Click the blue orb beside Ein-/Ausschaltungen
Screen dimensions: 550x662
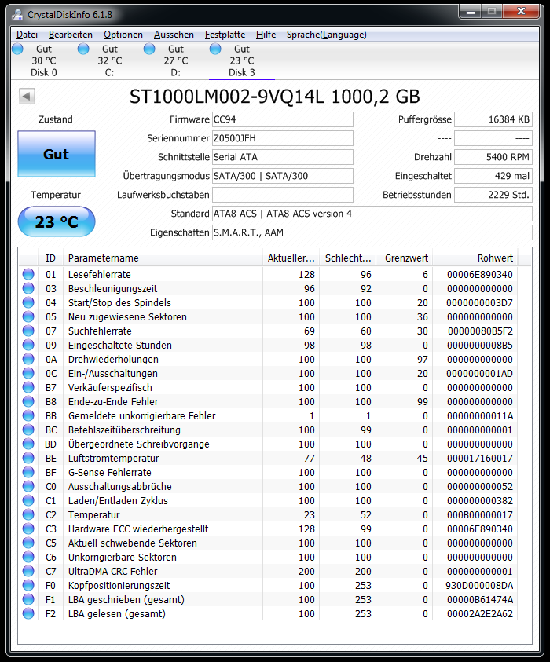(28, 373)
